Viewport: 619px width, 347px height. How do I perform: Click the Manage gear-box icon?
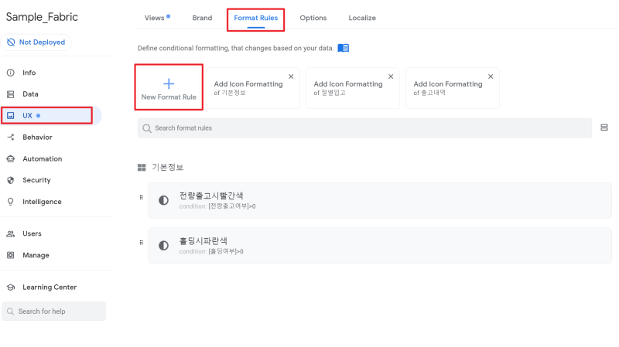[11, 255]
